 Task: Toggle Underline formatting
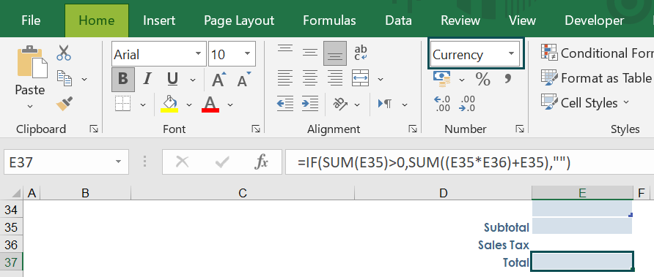[x=172, y=79]
